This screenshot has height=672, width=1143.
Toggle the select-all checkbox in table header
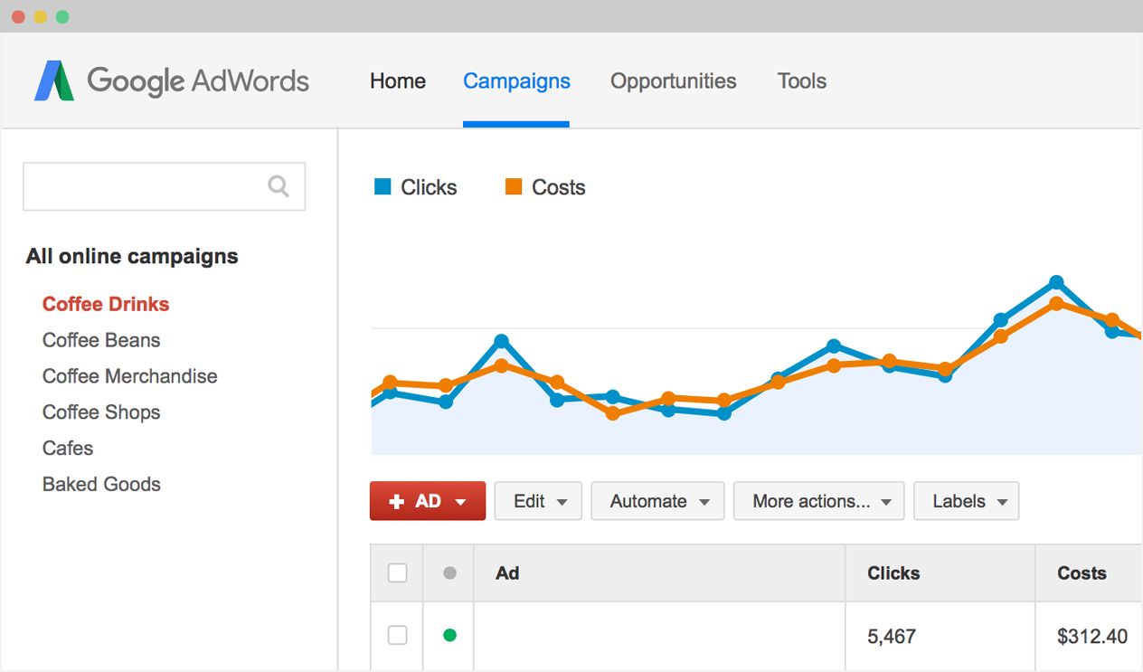tap(396, 573)
